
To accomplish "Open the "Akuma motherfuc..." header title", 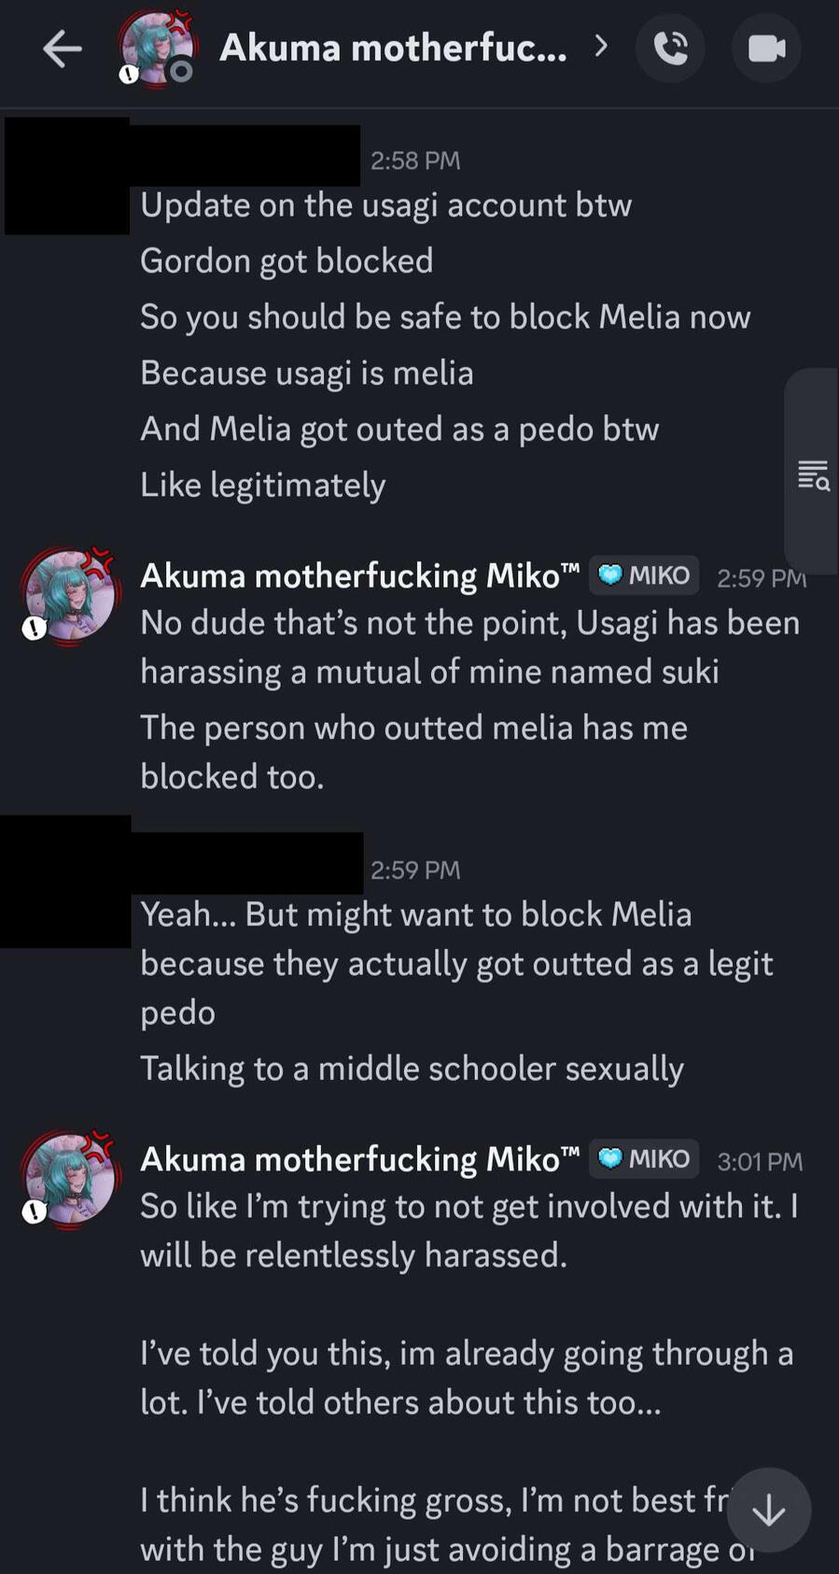I will pos(393,48).
